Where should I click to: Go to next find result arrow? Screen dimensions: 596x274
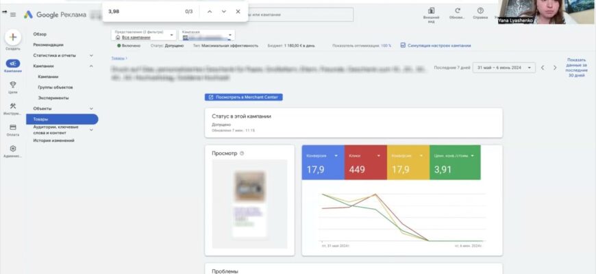click(x=223, y=12)
